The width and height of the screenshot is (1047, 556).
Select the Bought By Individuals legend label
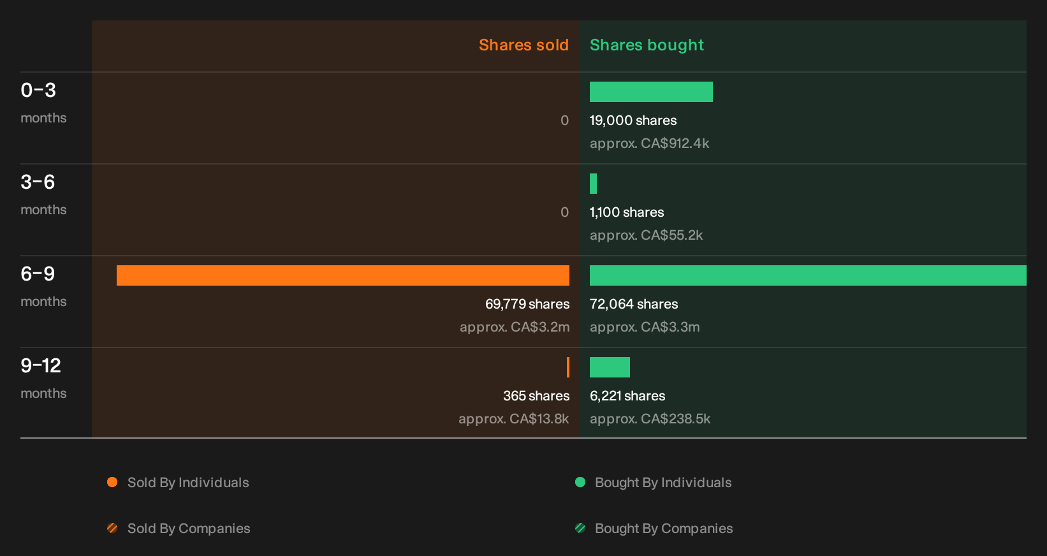pyautogui.click(x=663, y=483)
